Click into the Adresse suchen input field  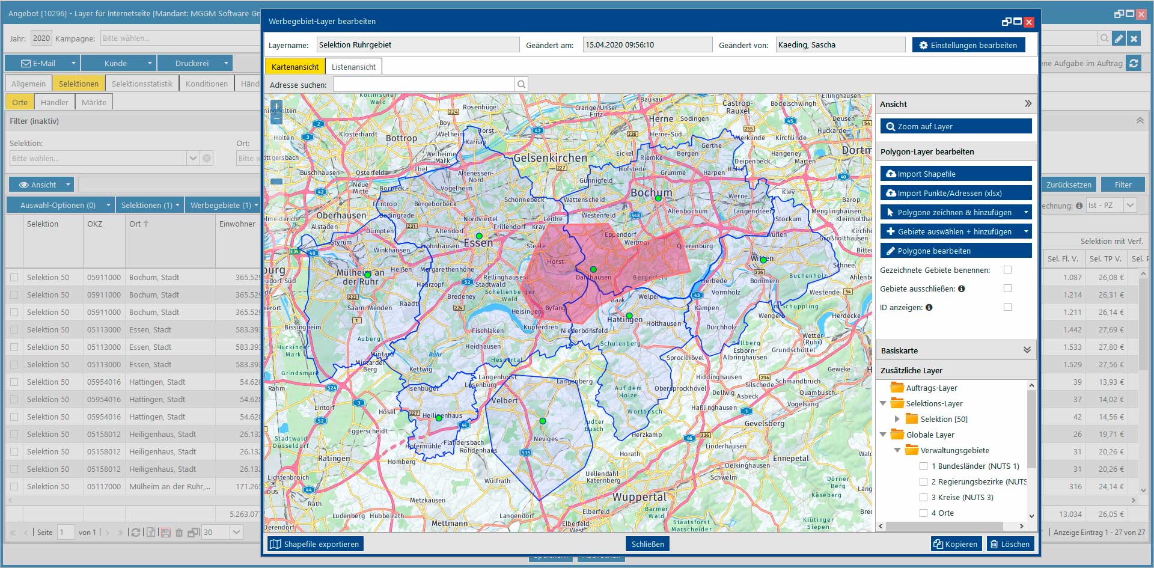[424, 85]
